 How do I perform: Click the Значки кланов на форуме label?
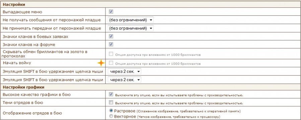[29, 45]
